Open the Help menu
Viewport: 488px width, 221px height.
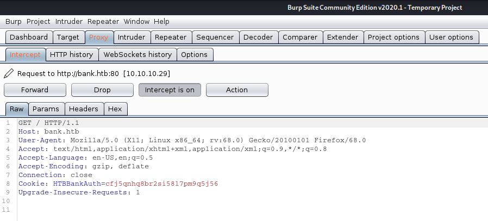pyautogui.click(x=161, y=21)
